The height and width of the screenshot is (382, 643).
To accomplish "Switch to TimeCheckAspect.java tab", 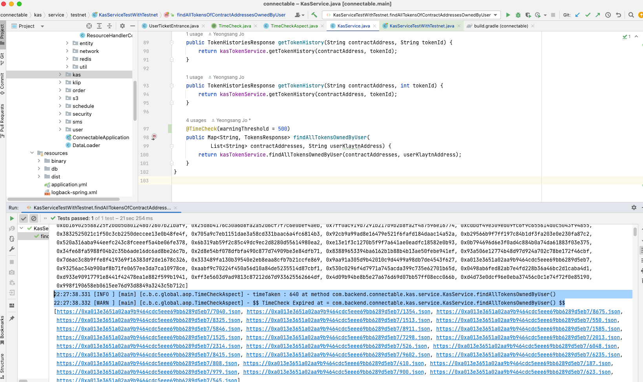I will [x=294, y=26].
